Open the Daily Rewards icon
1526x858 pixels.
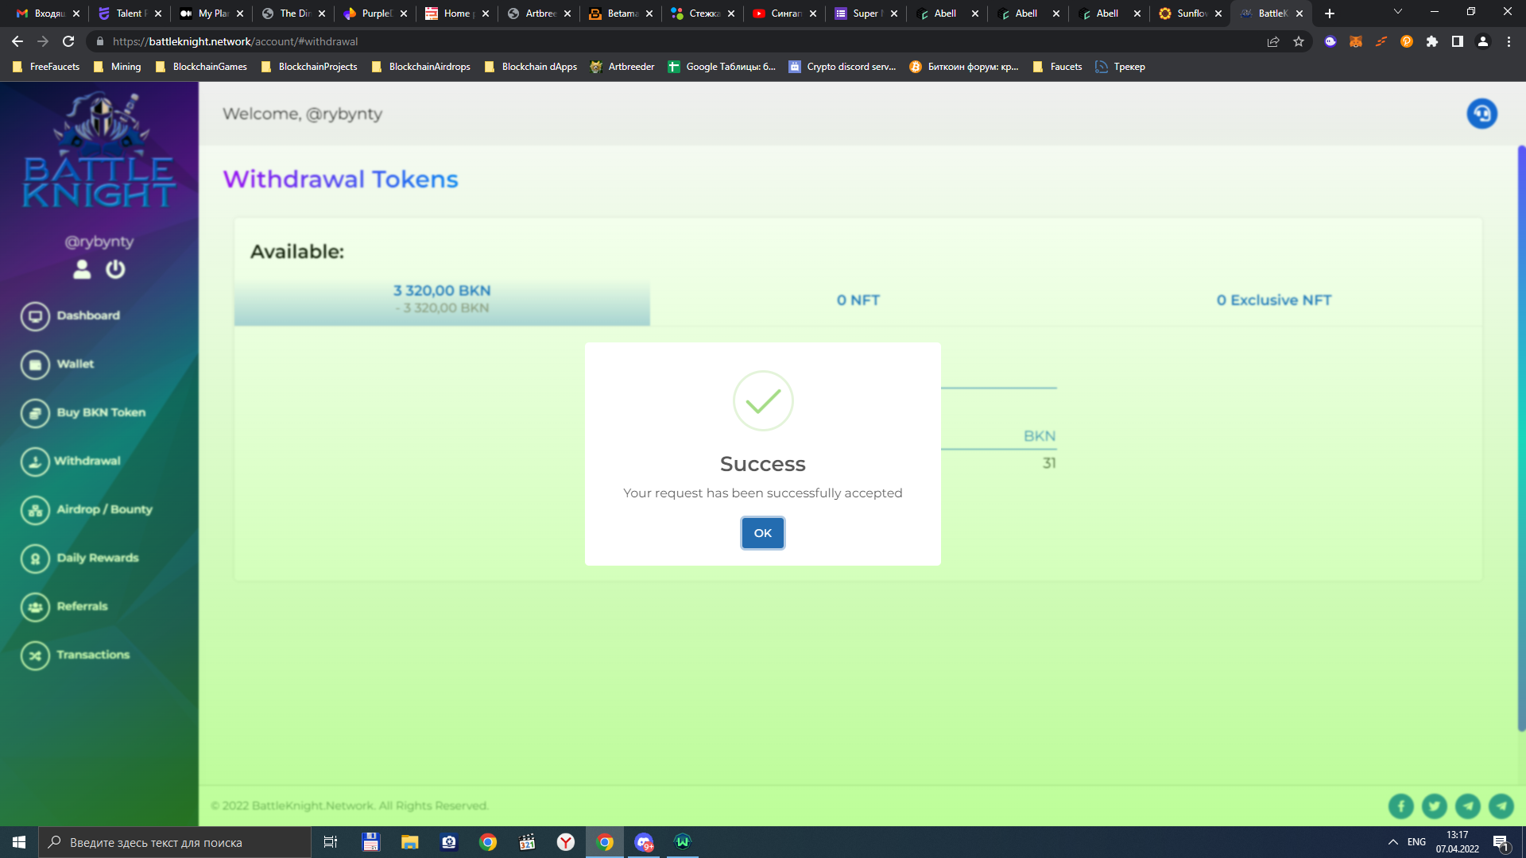(x=35, y=558)
